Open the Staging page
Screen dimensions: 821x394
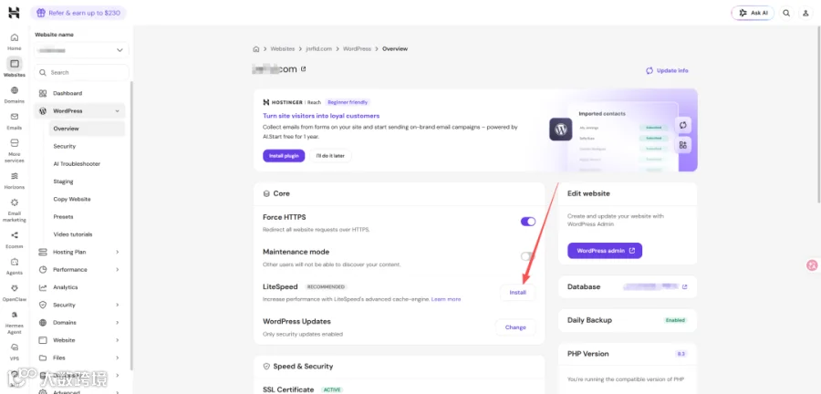point(87,181)
